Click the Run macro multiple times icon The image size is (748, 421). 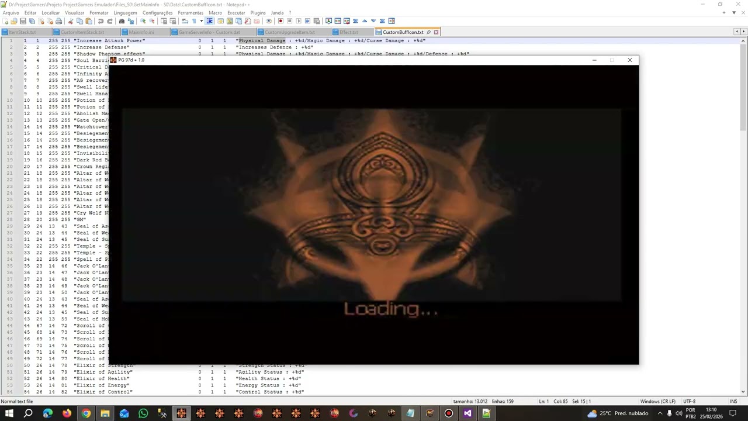(x=307, y=22)
